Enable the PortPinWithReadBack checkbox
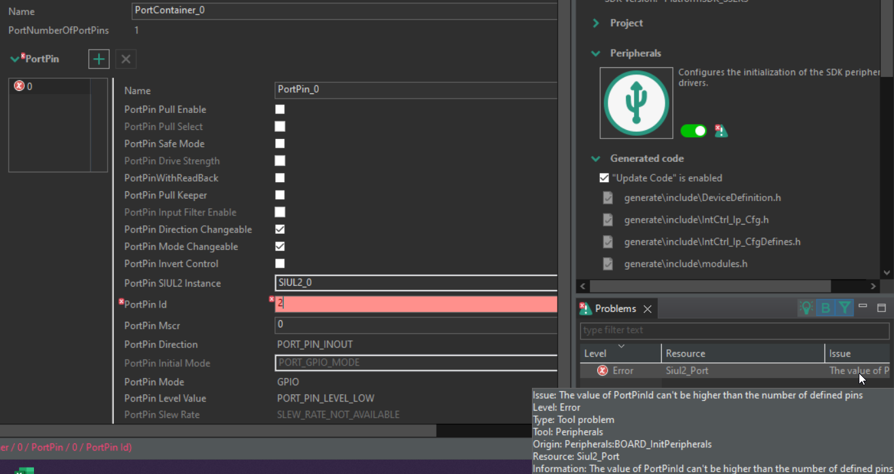This screenshot has width=894, height=474. tap(280, 178)
